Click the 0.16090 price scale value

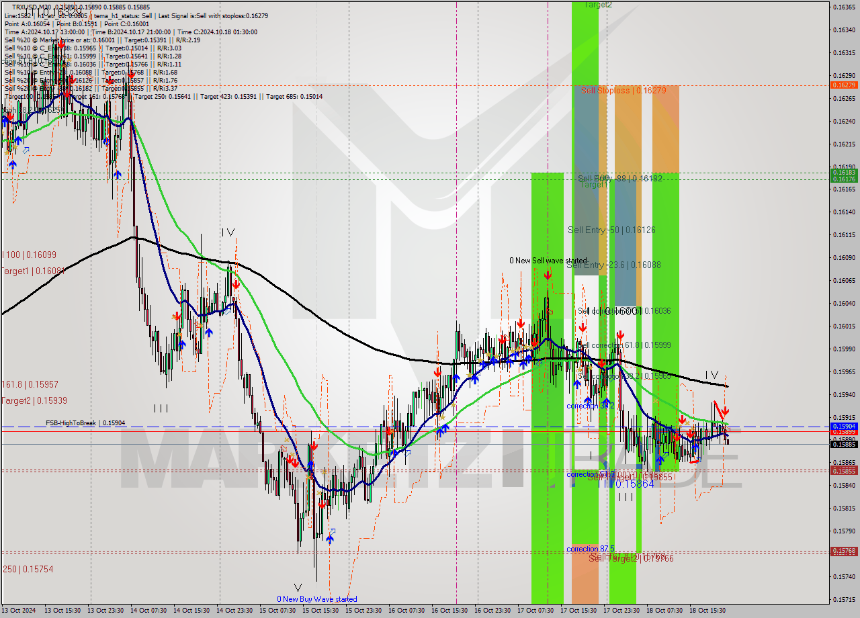844,257
